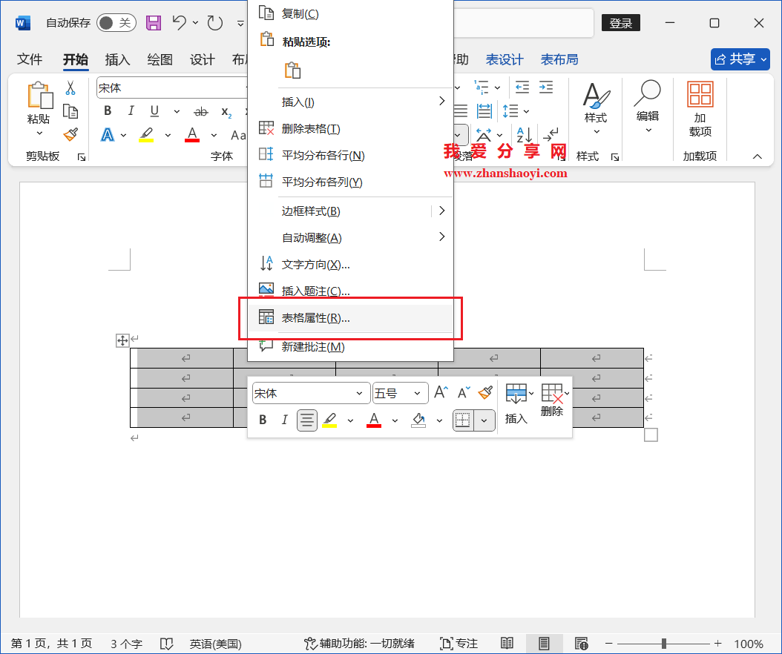
Task: Open mini toolbar font size dropdown
Action: (417, 393)
